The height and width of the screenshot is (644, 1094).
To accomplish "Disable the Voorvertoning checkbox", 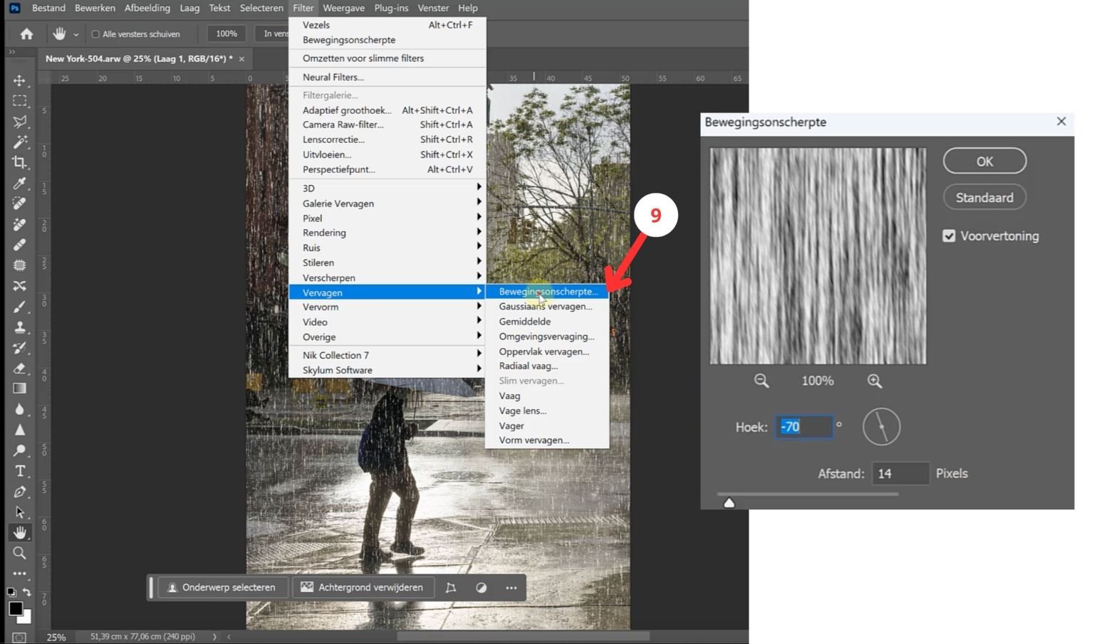I will [x=949, y=236].
